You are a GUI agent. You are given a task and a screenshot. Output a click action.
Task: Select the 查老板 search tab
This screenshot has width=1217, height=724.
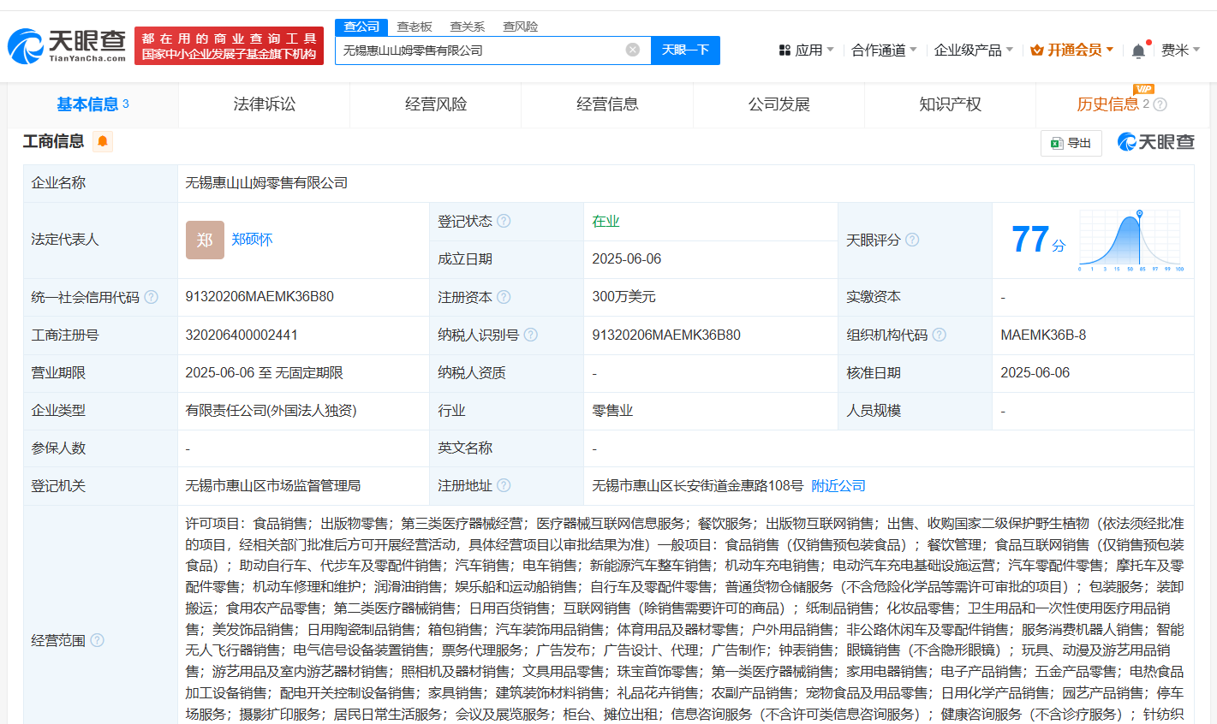coord(415,27)
